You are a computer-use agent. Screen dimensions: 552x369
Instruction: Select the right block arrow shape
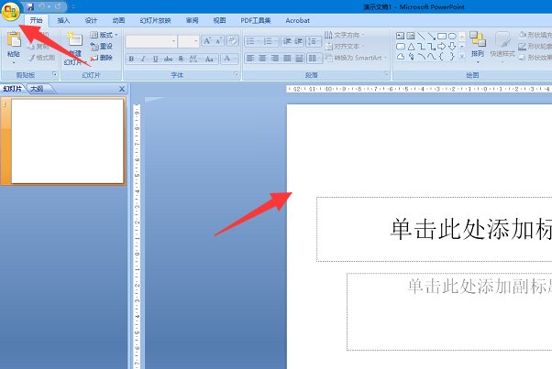coord(441,46)
